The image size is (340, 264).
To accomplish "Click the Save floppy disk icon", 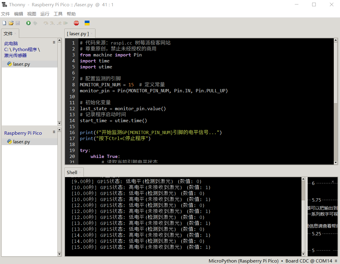I will 18,23.
